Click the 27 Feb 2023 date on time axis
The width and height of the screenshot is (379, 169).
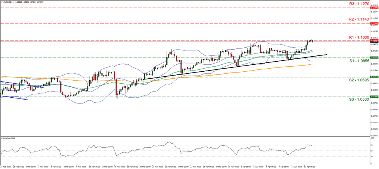pyautogui.click(x=6, y=167)
